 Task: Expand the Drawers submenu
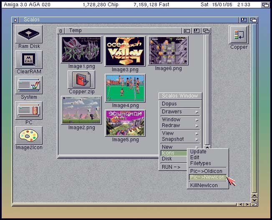click(x=180, y=112)
